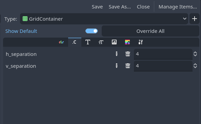The image size is (201, 124).
Task: Open Manage Items dialog
Action: (x=178, y=7)
